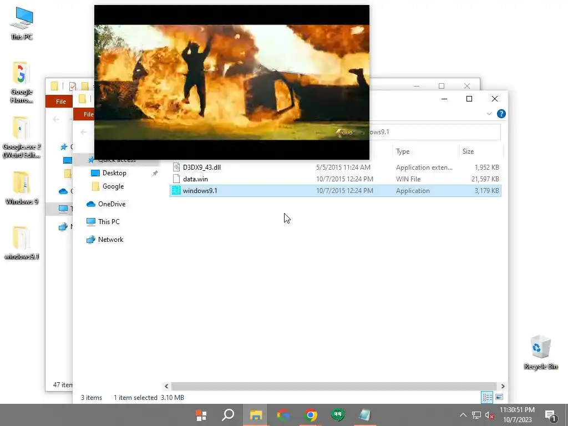The width and height of the screenshot is (568, 426).
Task: Click the 21,597 KB size cell
Action: [x=485, y=179]
